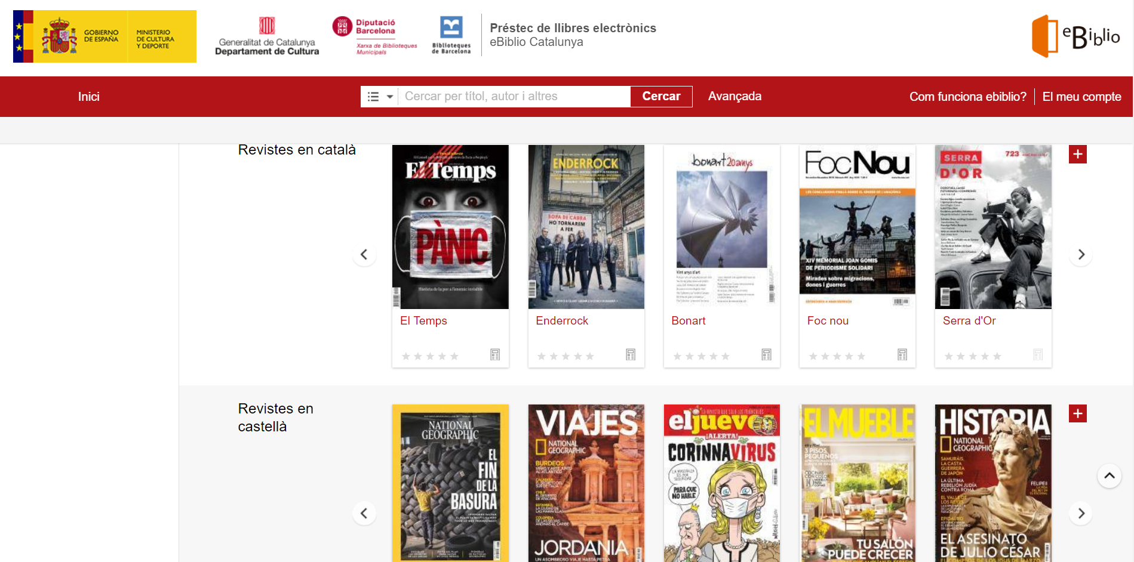The image size is (1134, 562).
Task: Open El Temps magazine cover
Action: pyautogui.click(x=450, y=227)
